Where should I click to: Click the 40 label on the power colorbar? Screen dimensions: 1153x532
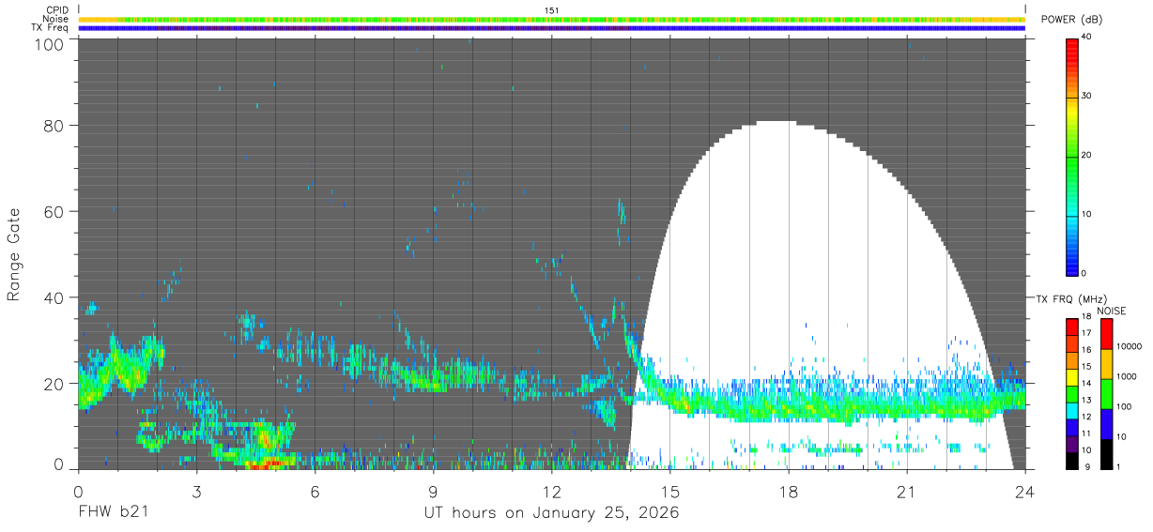coord(1087,38)
